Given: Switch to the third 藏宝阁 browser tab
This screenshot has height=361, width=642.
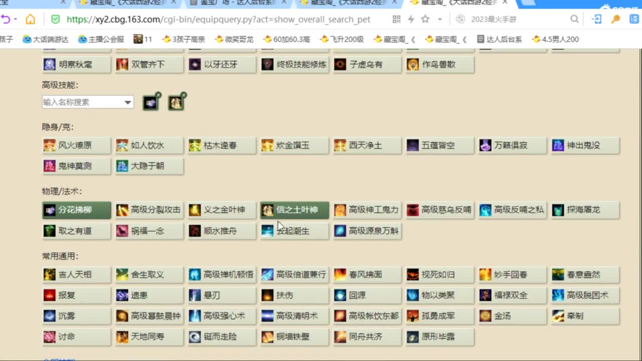Looking at the screenshot, I should tap(459, 3).
